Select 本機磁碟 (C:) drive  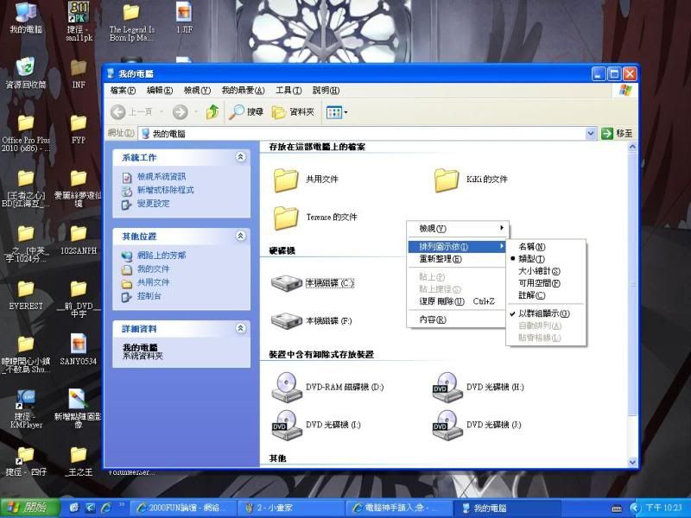pos(313,283)
